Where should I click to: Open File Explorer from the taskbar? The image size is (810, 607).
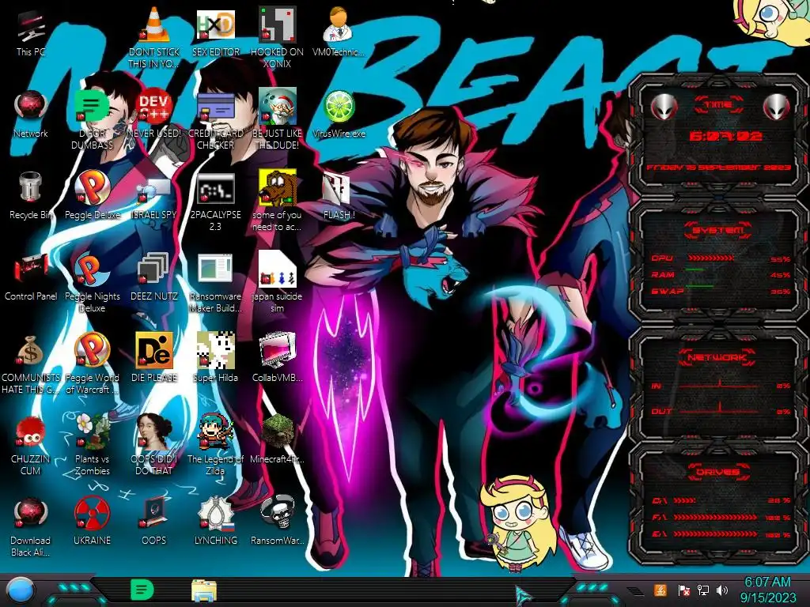click(x=204, y=590)
